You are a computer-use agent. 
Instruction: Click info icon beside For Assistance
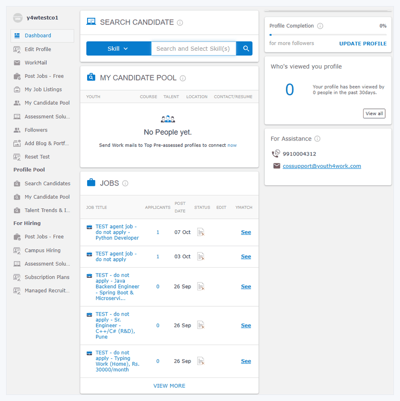pos(317,139)
